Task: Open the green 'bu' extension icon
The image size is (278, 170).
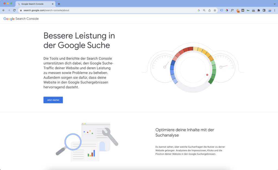Action: pyautogui.click(x=248, y=10)
